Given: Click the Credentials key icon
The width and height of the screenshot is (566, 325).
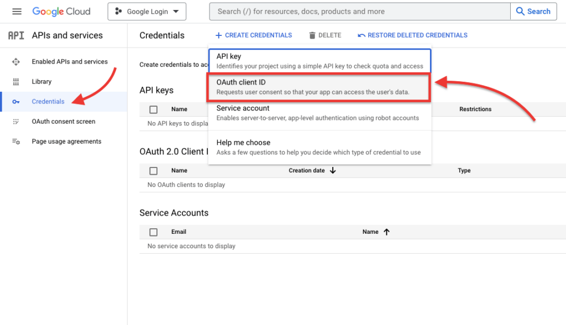Looking at the screenshot, I should click(16, 102).
